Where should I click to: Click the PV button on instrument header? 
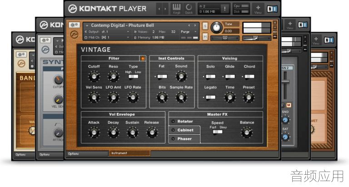[275, 36]
